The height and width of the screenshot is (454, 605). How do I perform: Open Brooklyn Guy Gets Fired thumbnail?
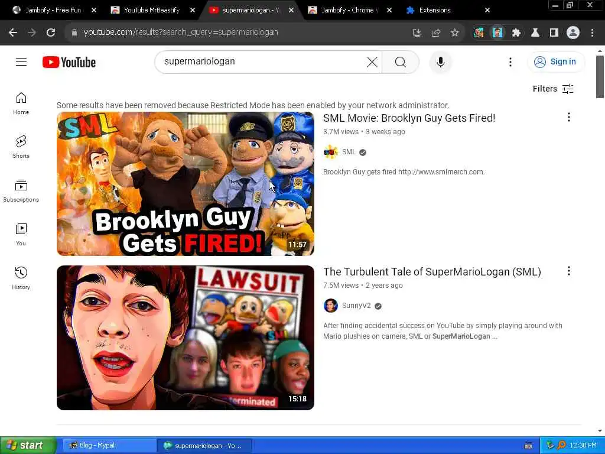(185, 184)
